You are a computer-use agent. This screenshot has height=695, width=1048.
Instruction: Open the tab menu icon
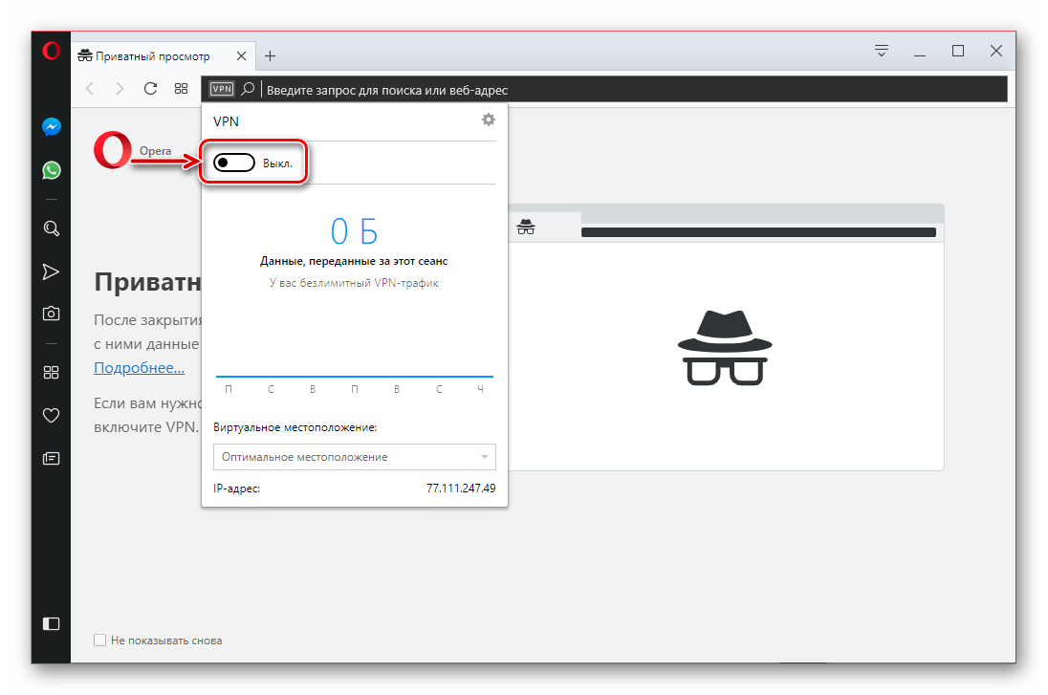(x=882, y=51)
